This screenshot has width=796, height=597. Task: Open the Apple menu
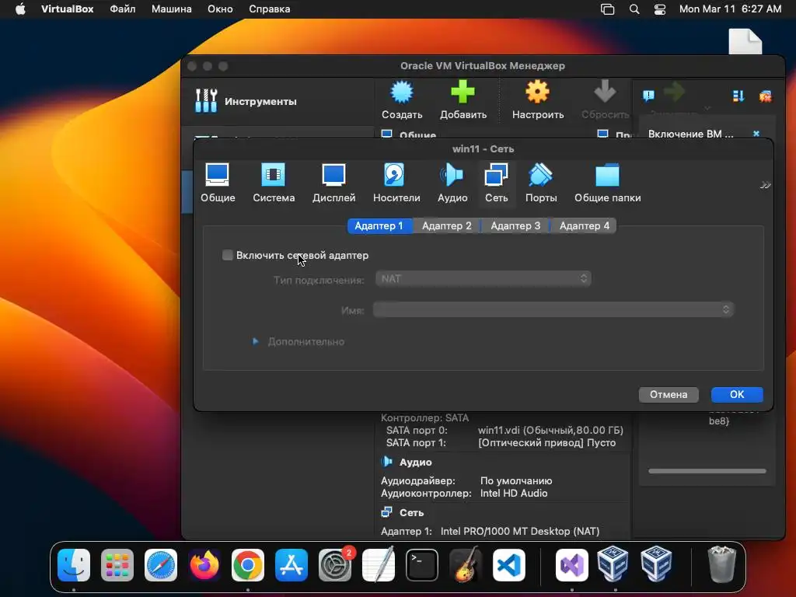pos(20,9)
